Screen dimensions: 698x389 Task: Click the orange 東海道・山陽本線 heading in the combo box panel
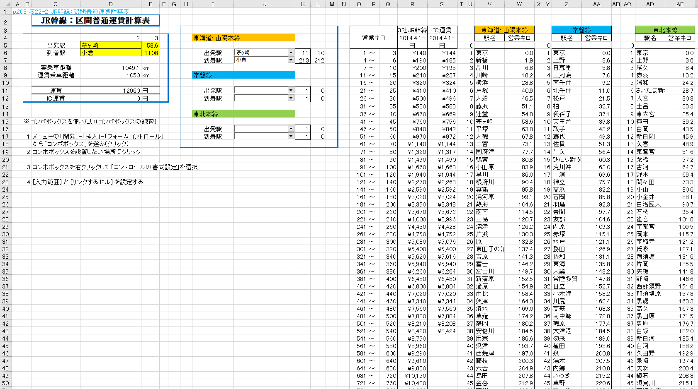(244, 38)
